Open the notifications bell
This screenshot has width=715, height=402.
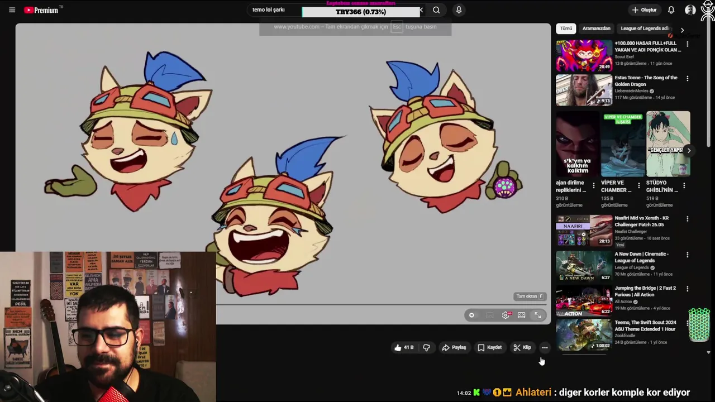(x=671, y=10)
